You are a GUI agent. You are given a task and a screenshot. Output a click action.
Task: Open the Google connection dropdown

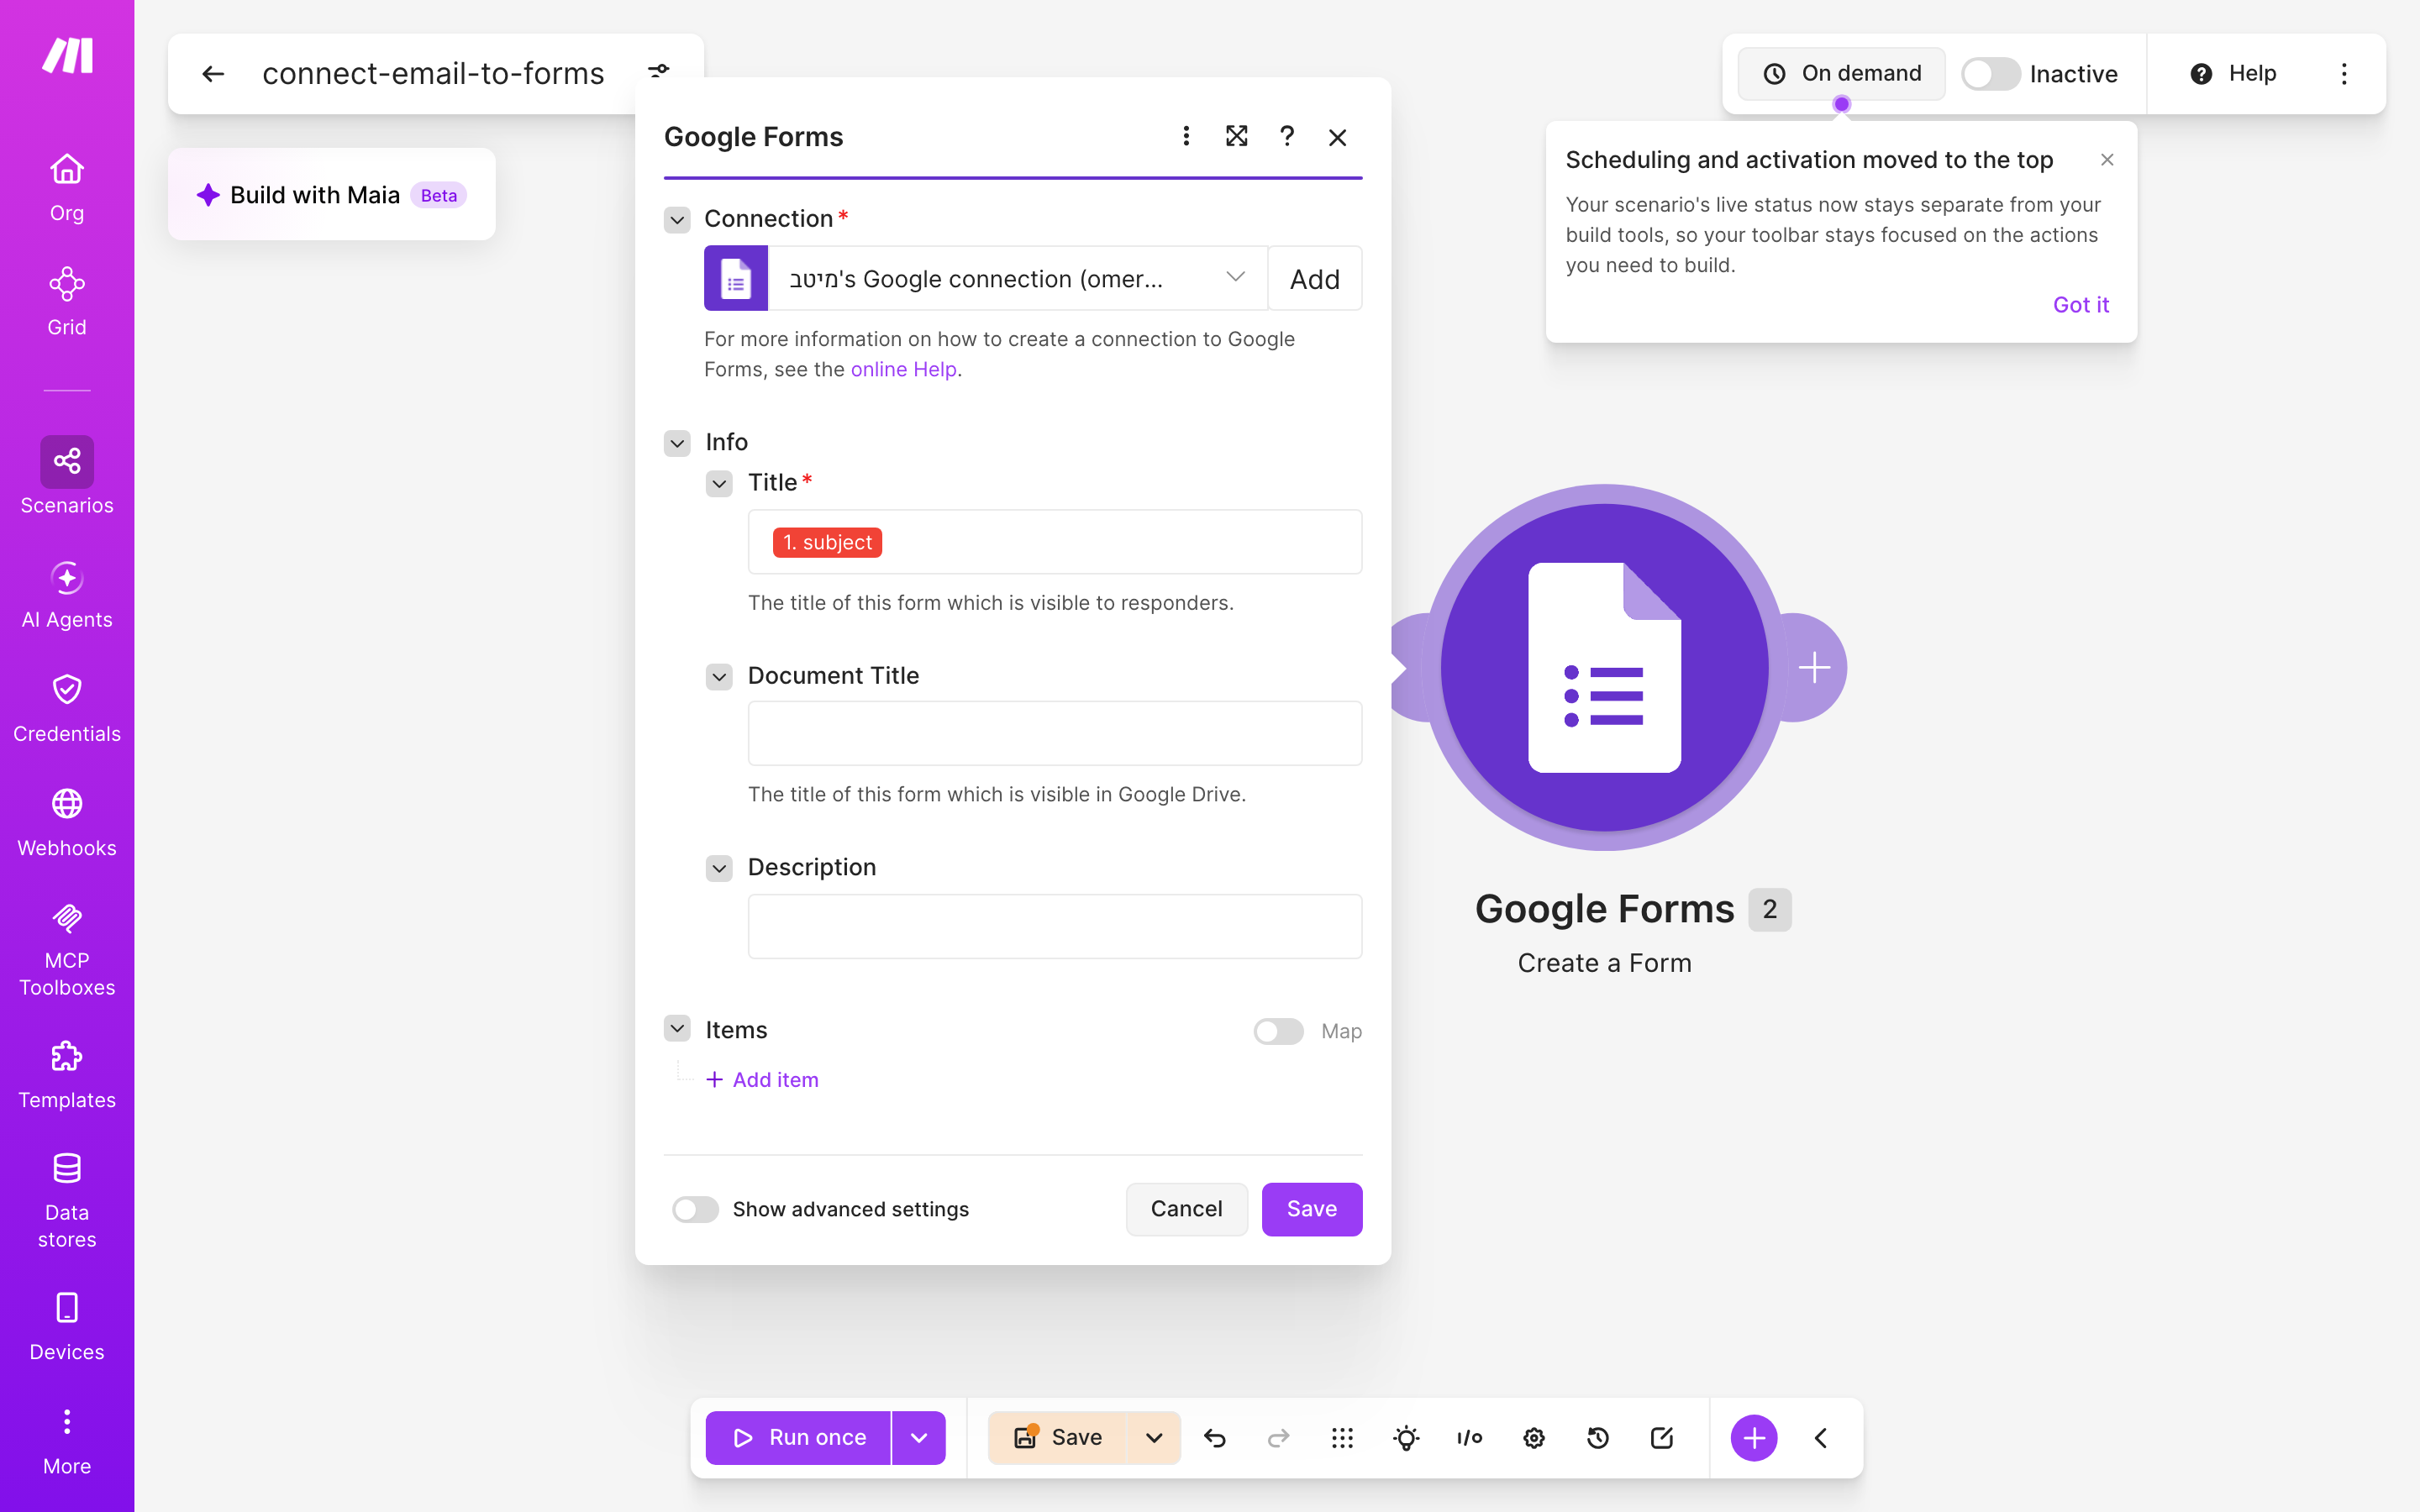pyautogui.click(x=1017, y=279)
